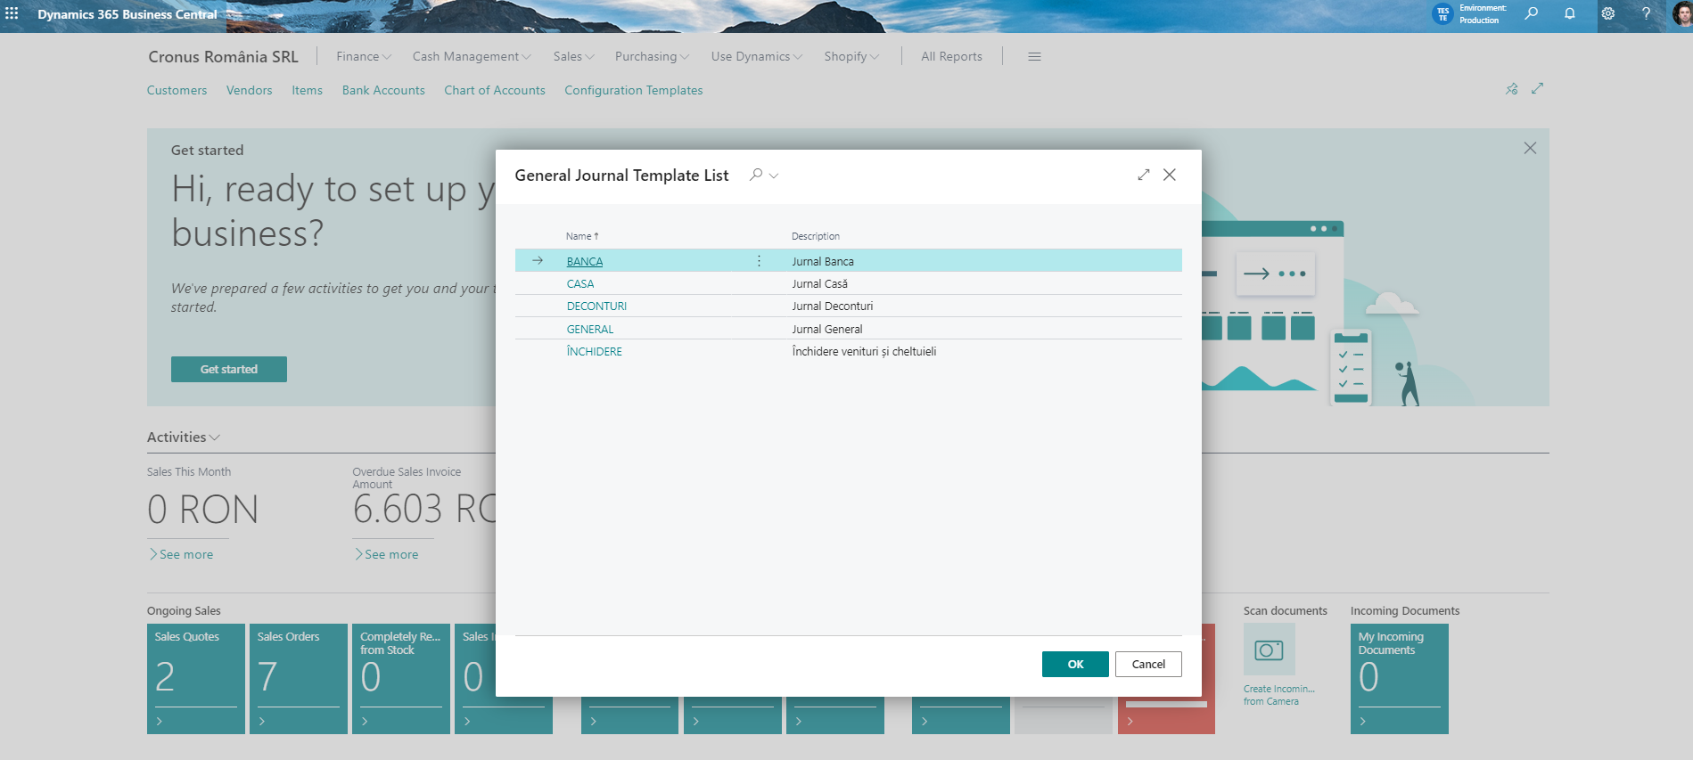Go to Customers list
The height and width of the screenshot is (760, 1693).
177,90
